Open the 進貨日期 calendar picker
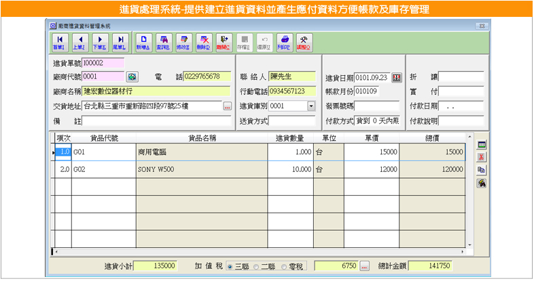The image size is (534, 281). [397, 77]
